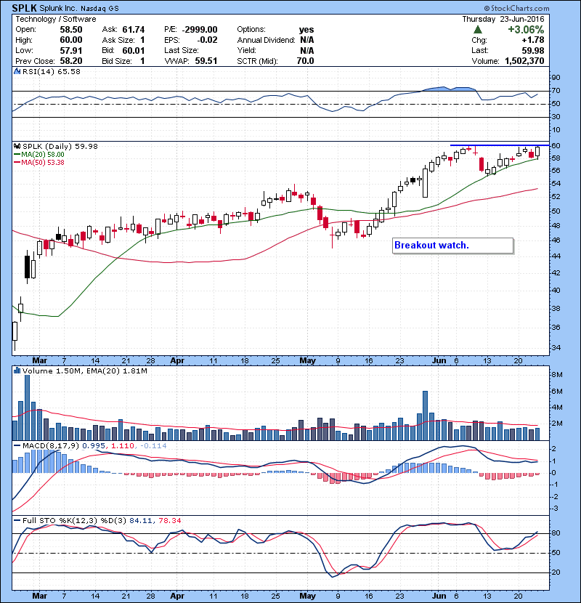The image size is (581, 603).
Task: Click the 8M volume axis label
Action: point(557,375)
